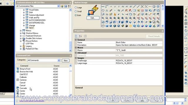The image size is (188, 105).
Task: Click the New command button
Action: coord(66,60)
